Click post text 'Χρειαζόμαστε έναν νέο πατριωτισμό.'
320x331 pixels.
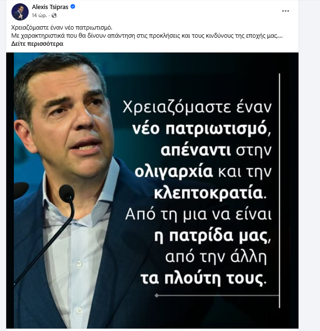tap(62, 28)
